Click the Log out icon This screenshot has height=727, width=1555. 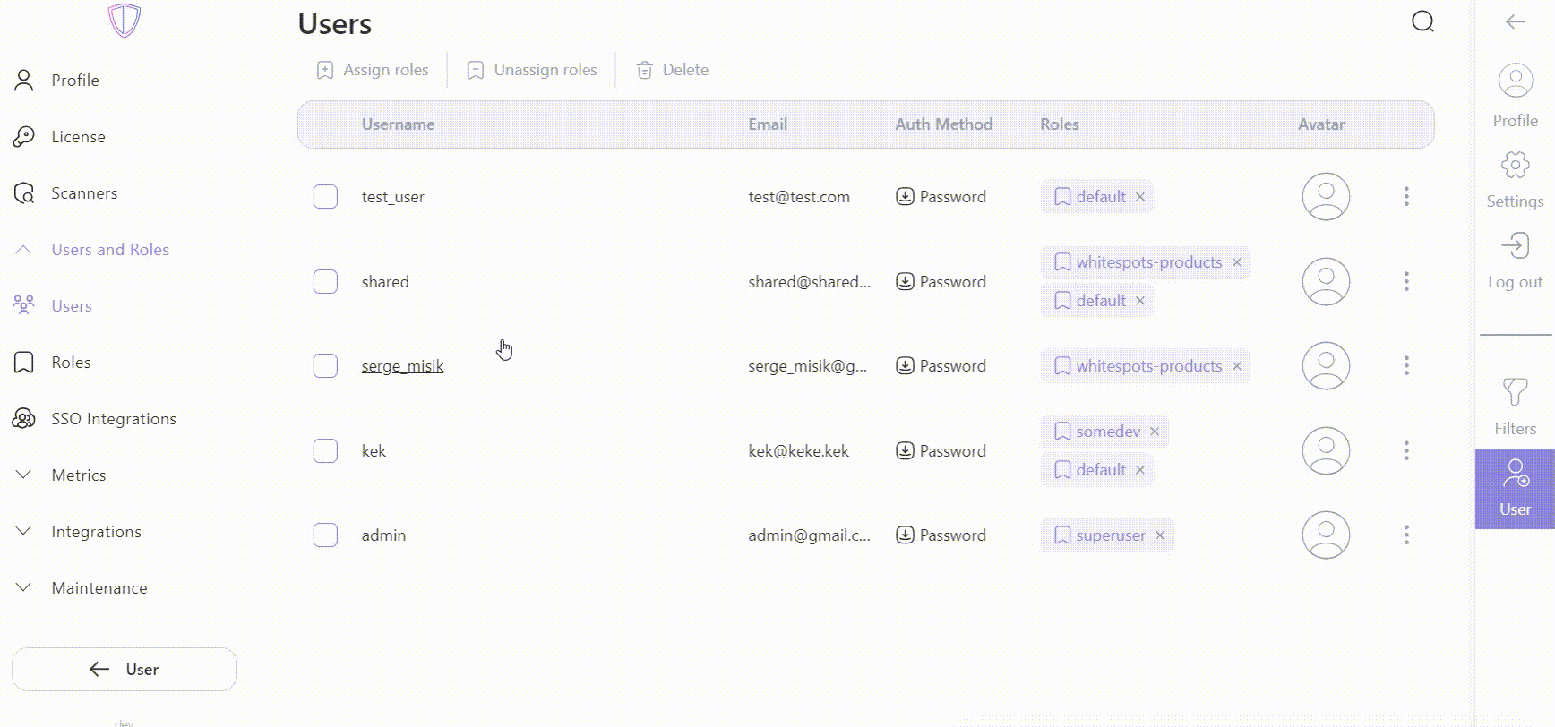(x=1515, y=246)
